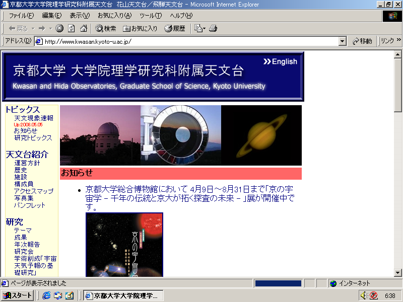Click the volume speaker tray icon
Screen dimensions: 403x302
pyautogui.click(x=363, y=295)
